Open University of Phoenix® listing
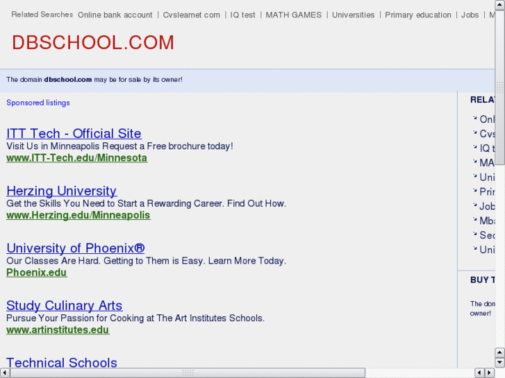This screenshot has height=378, width=505. pyautogui.click(x=75, y=248)
